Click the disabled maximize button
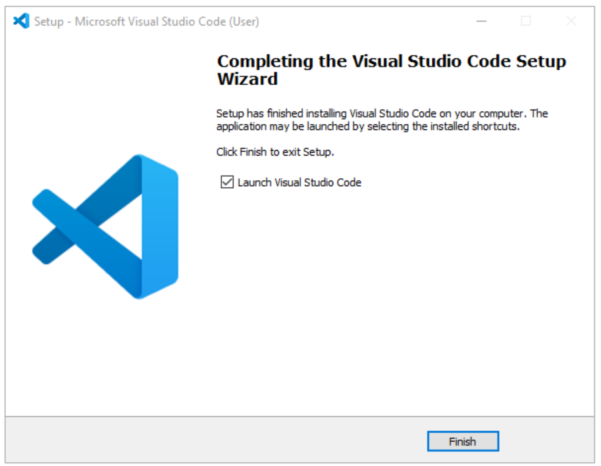The width and height of the screenshot is (601, 466). tap(526, 21)
